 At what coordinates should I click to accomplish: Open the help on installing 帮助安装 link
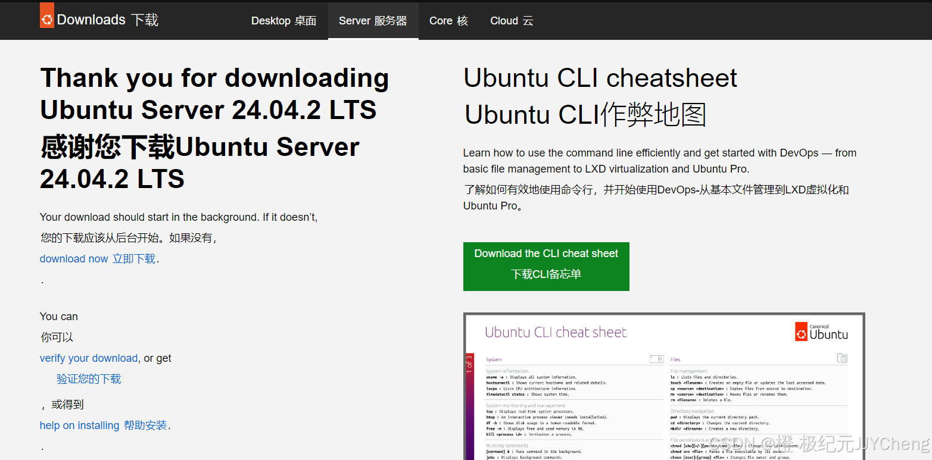(104, 425)
